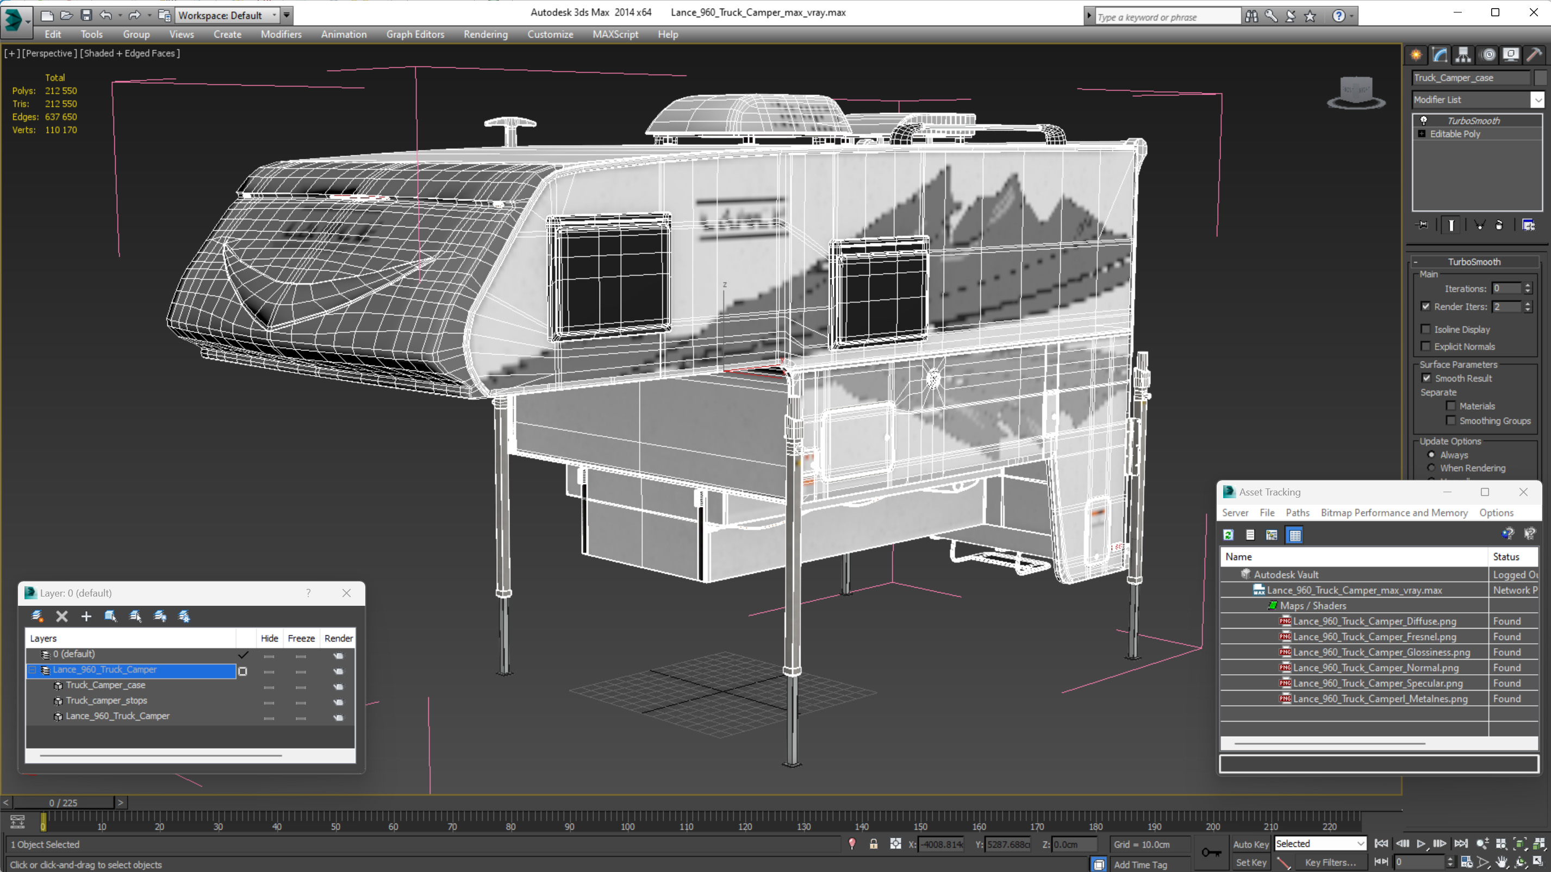1551x872 pixels.
Task: Click Layer dialog horizontal scrollbar
Action: (x=161, y=755)
